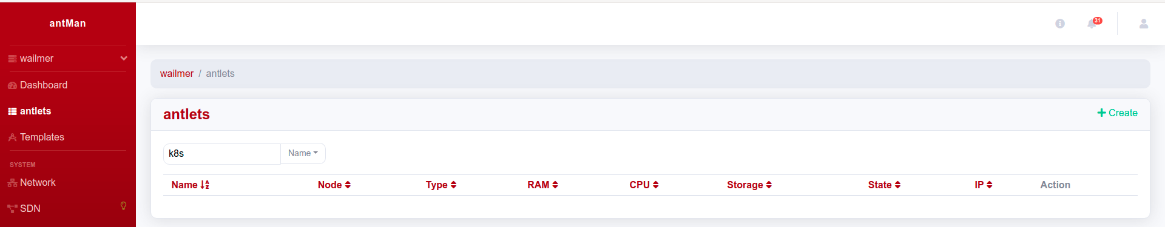
Task: Open the notifications bell icon
Action: coord(1092,24)
